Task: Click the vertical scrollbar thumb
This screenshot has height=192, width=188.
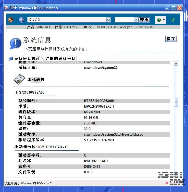Action: (x=176, y=102)
